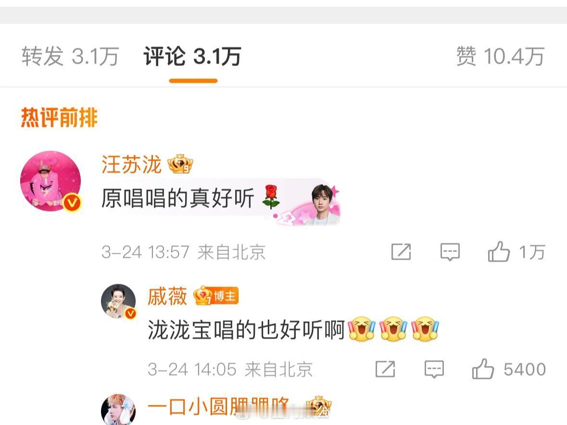This screenshot has width=567, height=425.
Task: Open 汪苏泷's profile via username
Action: (x=131, y=164)
